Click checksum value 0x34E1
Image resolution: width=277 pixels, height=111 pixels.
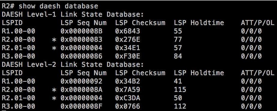tap(127, 48)
